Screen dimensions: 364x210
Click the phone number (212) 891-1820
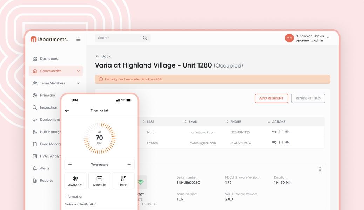240,132
